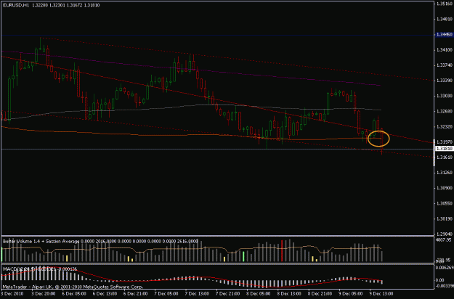
Task: Select the 1.33740 price axis label
Action: click(445, 65)
